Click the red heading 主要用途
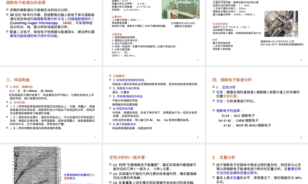Image resolution: width=308 pixels, height=184 pixels. (117, 34)
